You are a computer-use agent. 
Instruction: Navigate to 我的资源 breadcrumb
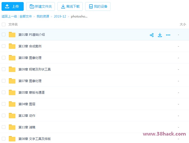(x=43, y=16)
